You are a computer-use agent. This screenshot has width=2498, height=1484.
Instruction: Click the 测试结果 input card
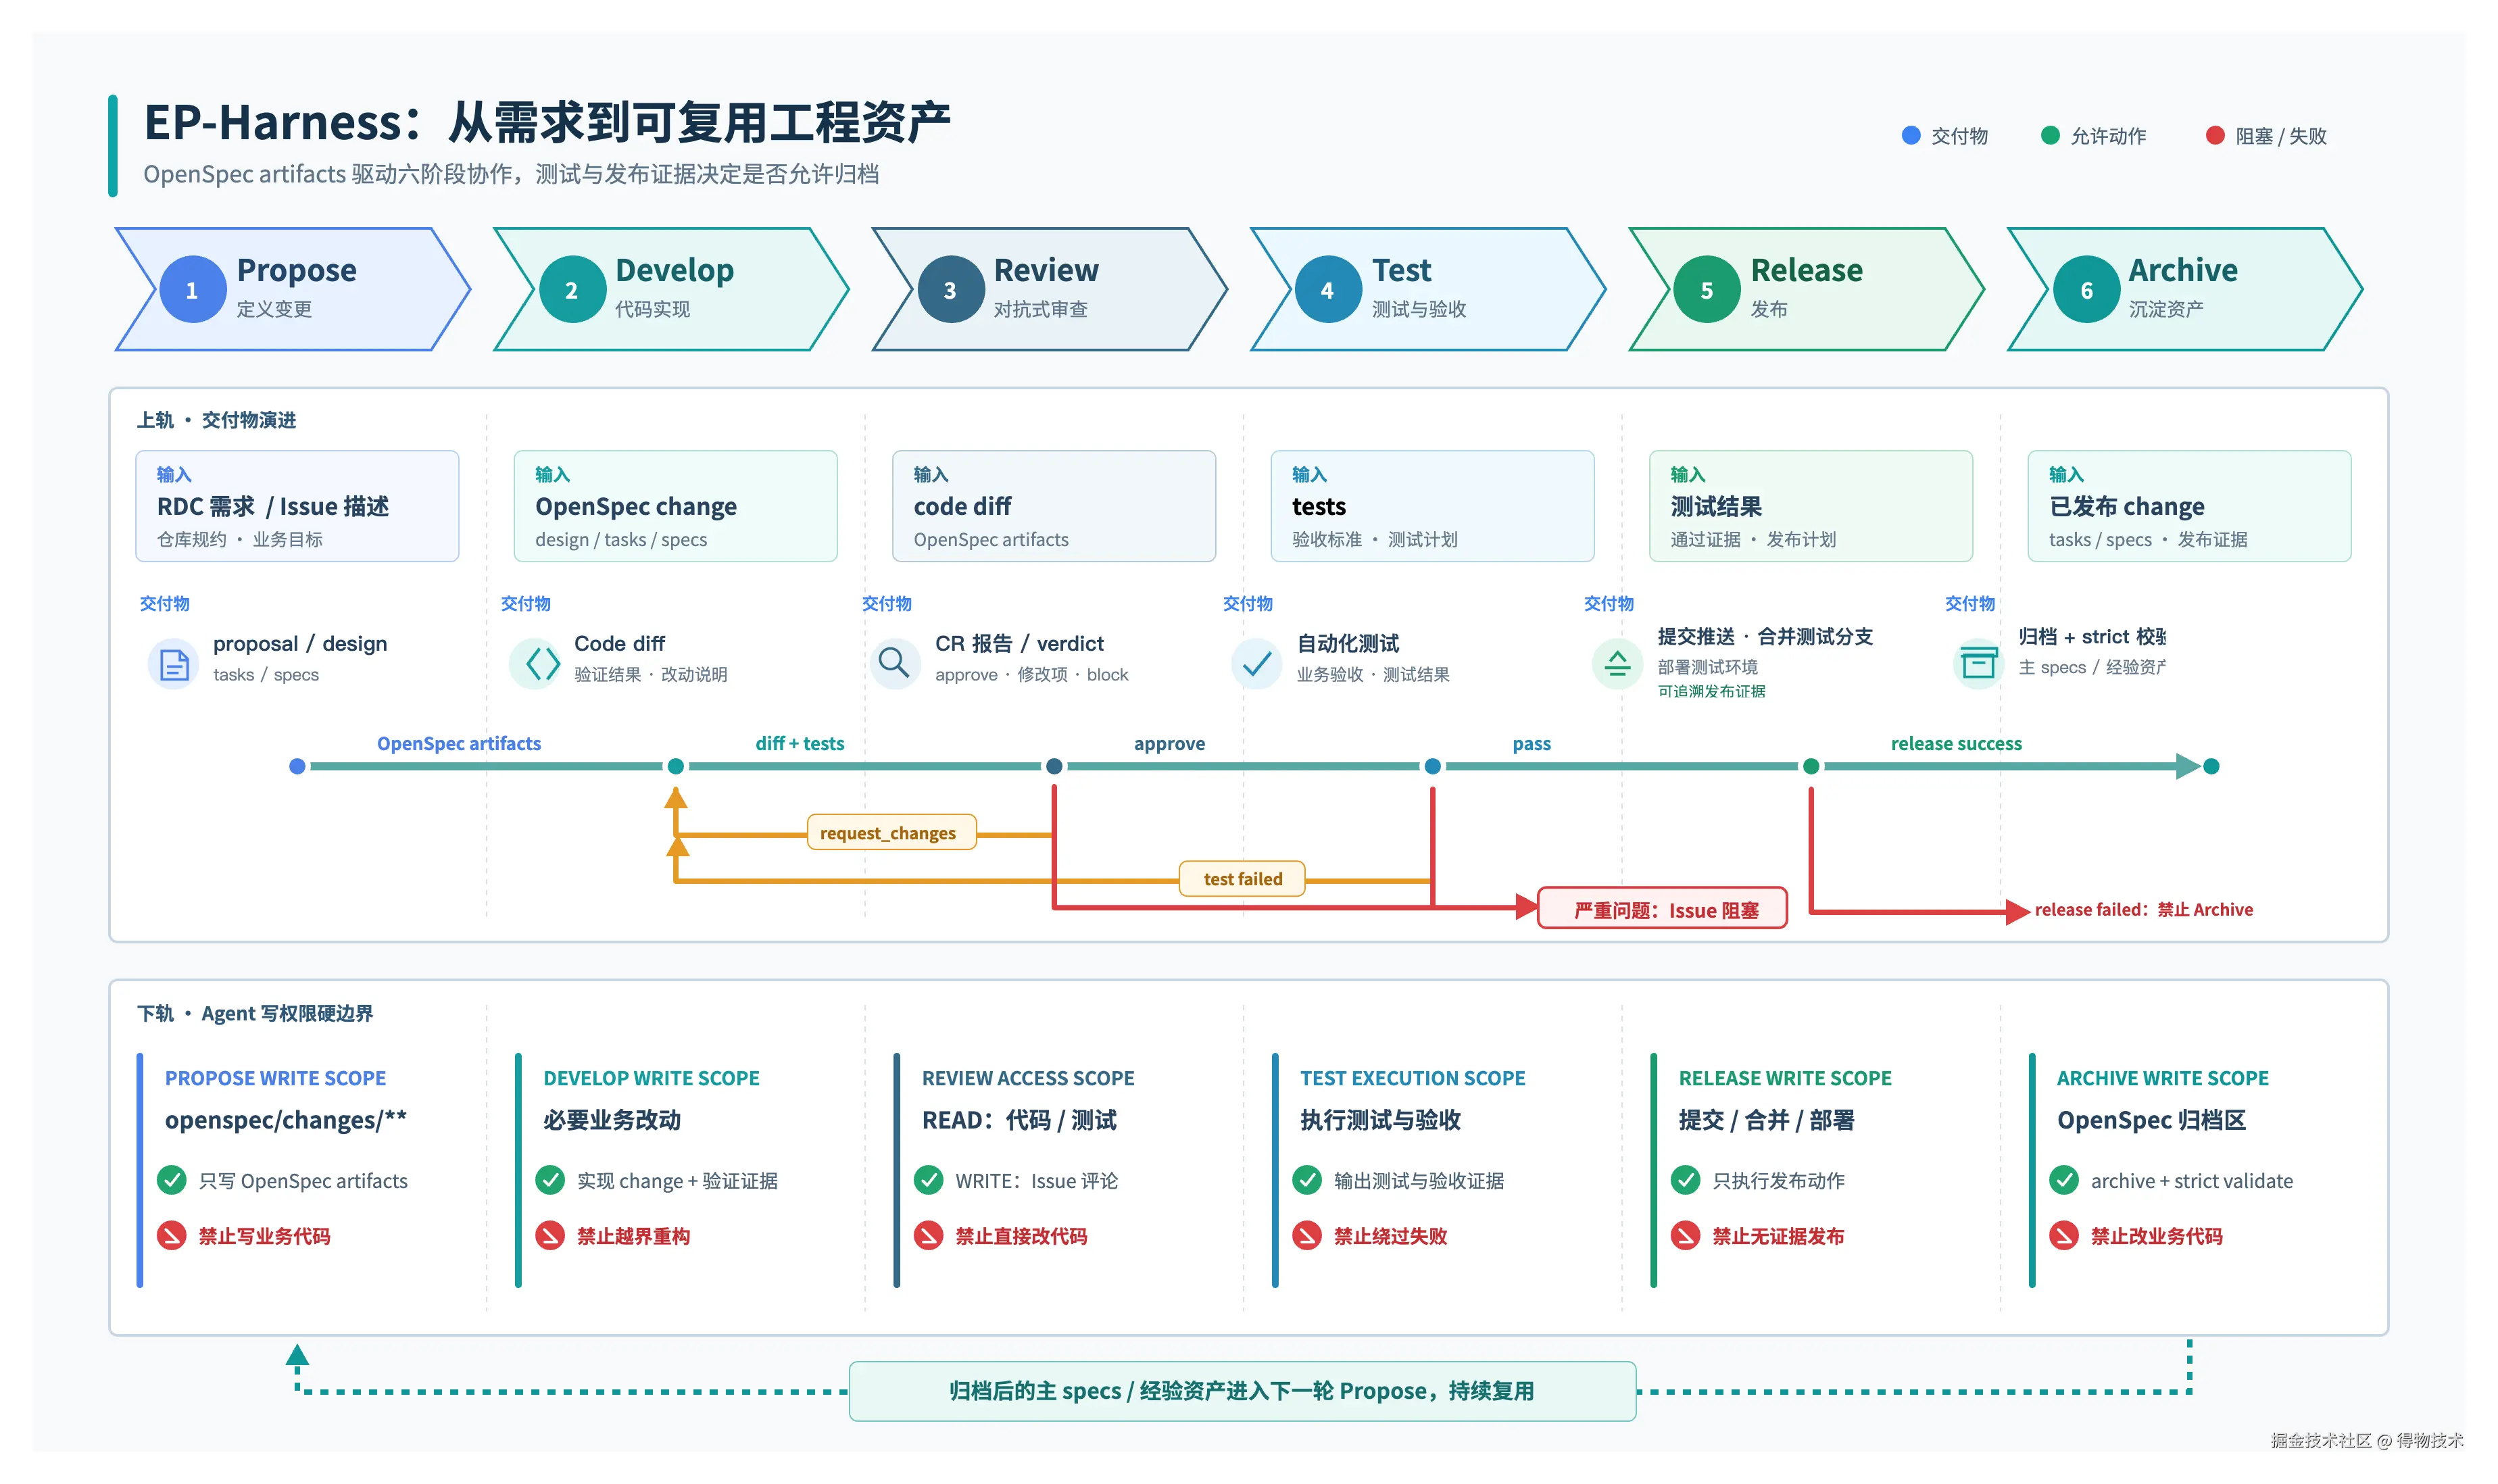[x=1811, y=507]
